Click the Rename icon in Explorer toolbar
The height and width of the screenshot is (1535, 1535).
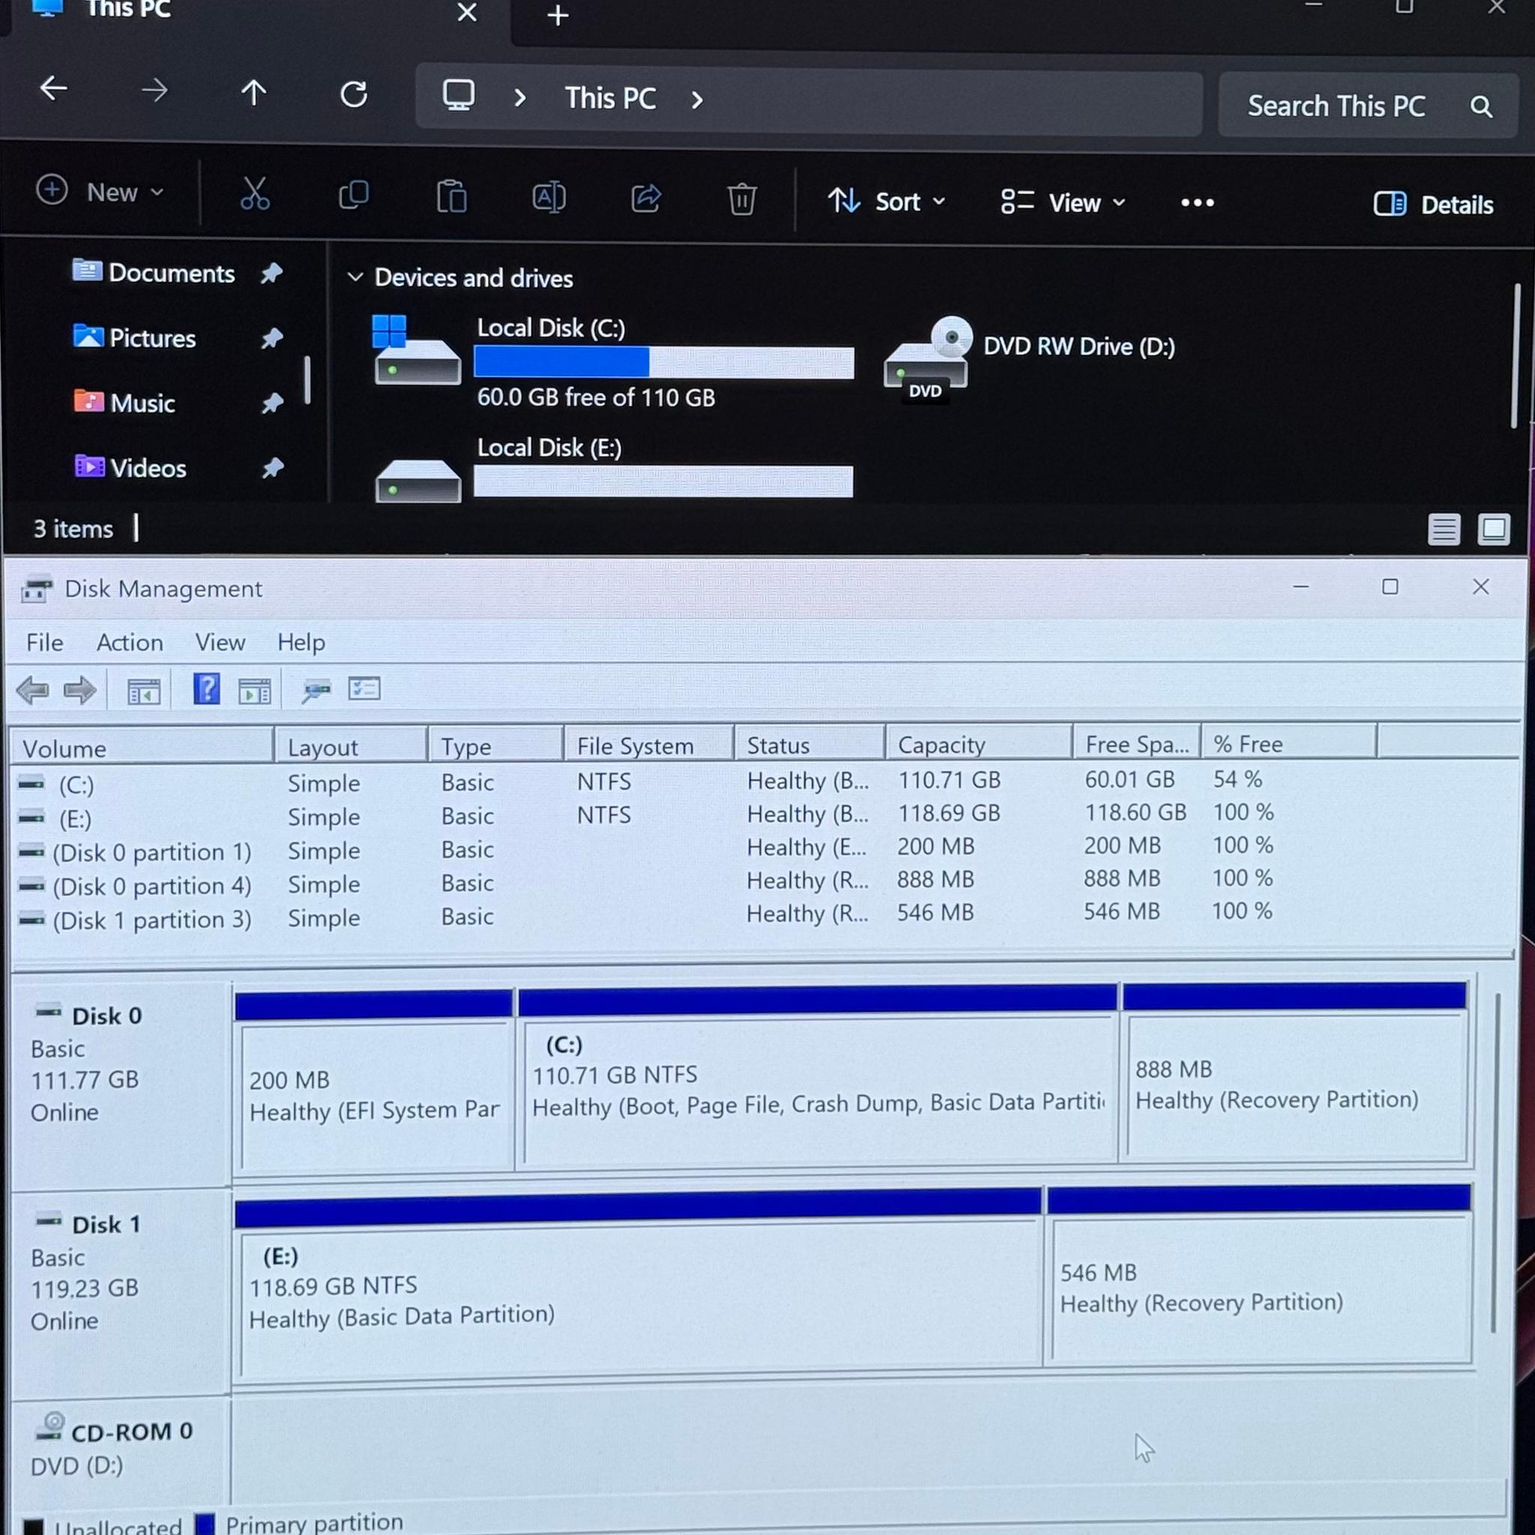548,197
